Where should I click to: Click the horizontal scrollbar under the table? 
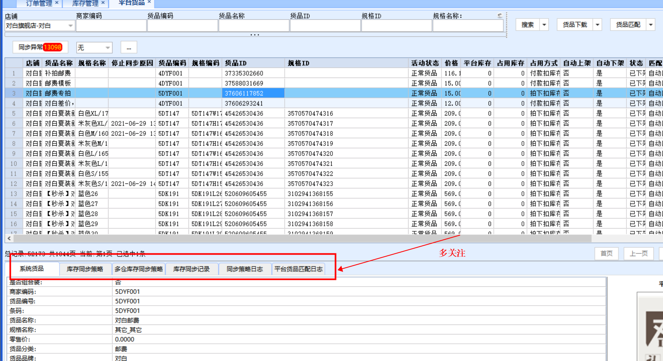coord(302,239)
